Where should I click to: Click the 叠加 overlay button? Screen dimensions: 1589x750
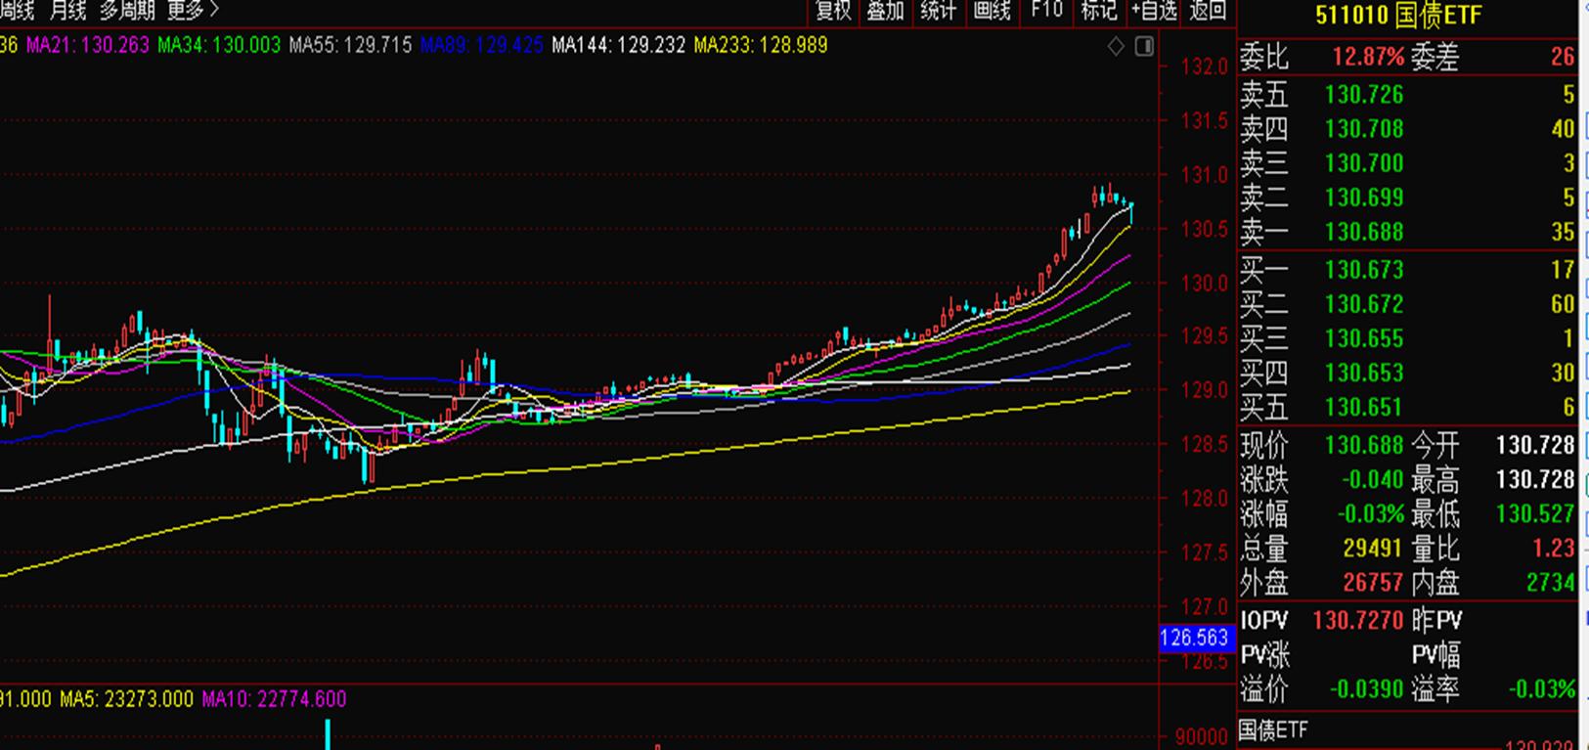(886, 11)
